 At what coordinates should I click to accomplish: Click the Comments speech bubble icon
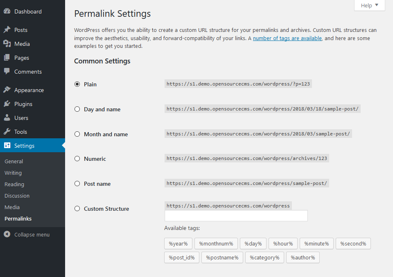pyautogui.click(x=7, y=71)
